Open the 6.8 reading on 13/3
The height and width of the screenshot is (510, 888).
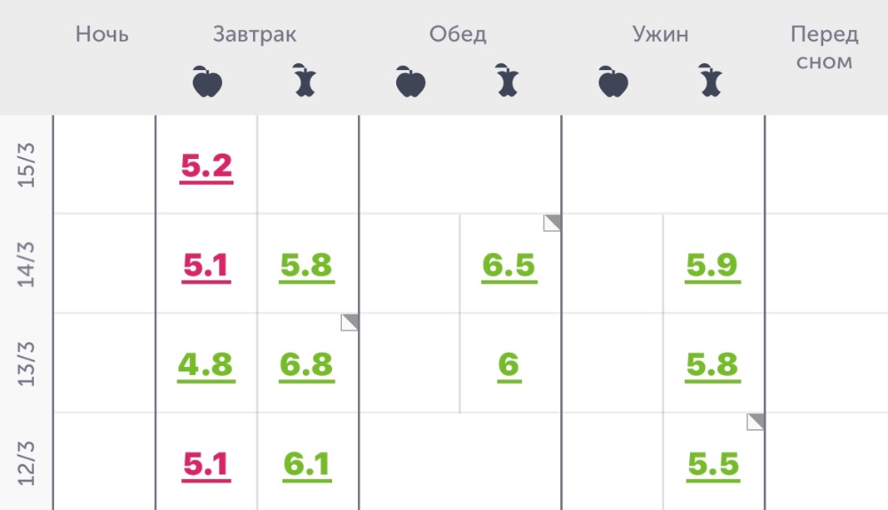click(x=306, y=364)
